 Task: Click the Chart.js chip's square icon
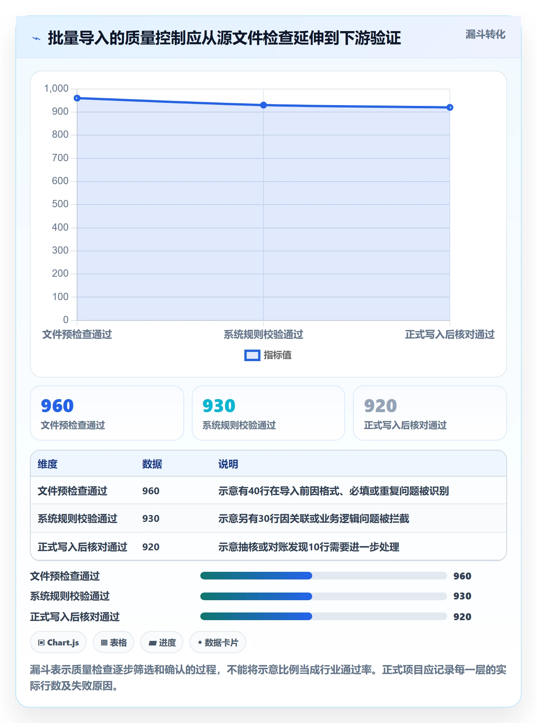pyautogui.click(x=41, y=642)
